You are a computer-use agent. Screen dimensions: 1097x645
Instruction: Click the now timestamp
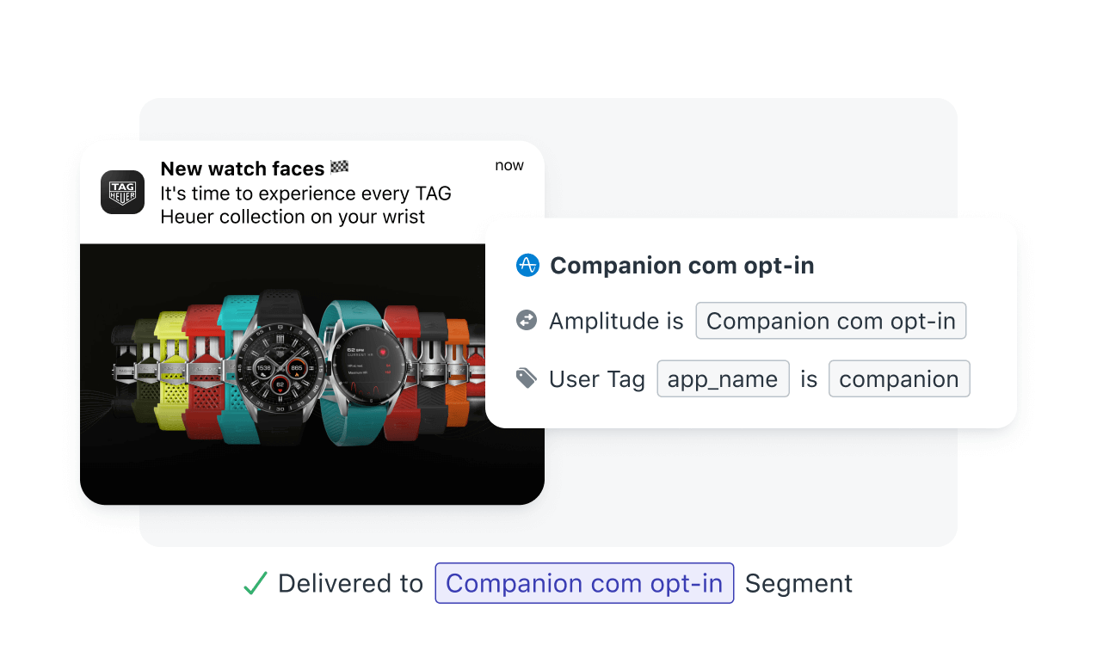[509, 165]
